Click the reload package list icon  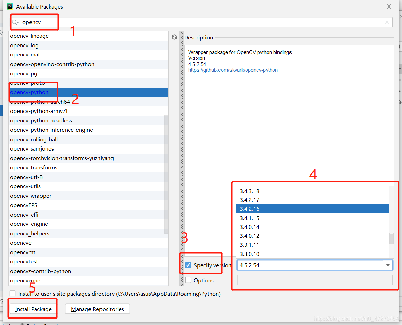(x=174, y=37)
